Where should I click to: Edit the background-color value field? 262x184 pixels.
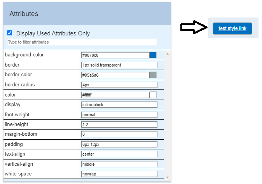(115, 55)
